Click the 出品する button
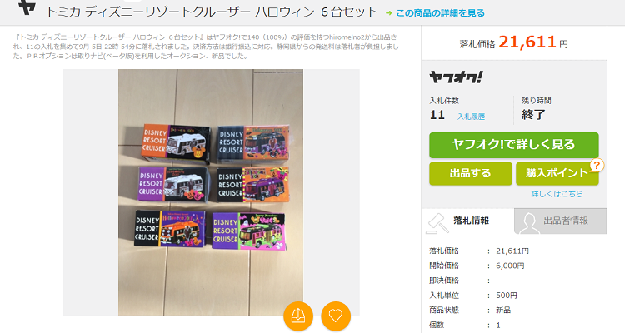625x333 pixels. click(x=470, y=174)
